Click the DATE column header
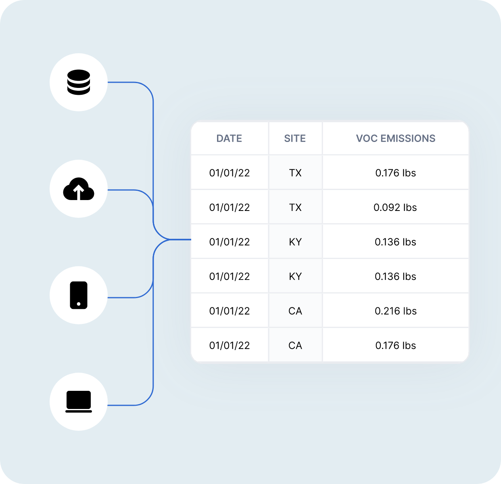Viewport: 501px width, 484px height. tap(229, 138)
